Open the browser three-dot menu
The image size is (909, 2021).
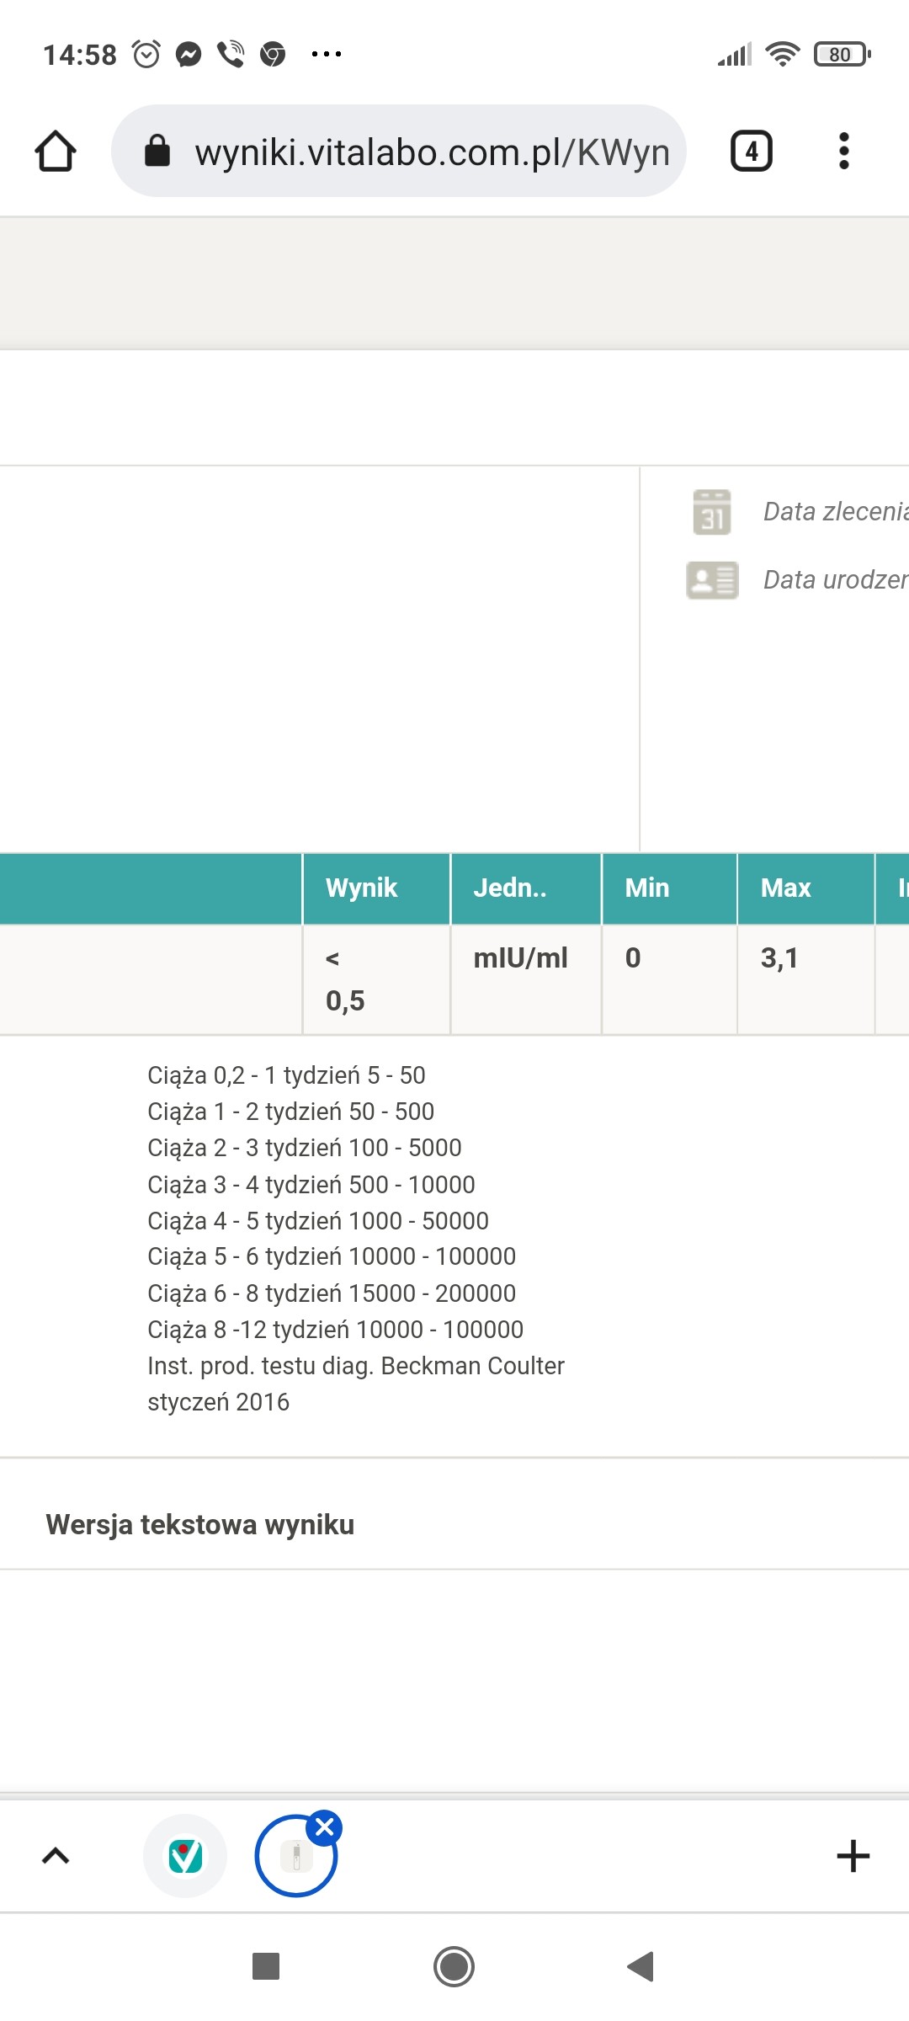[844, 152]
